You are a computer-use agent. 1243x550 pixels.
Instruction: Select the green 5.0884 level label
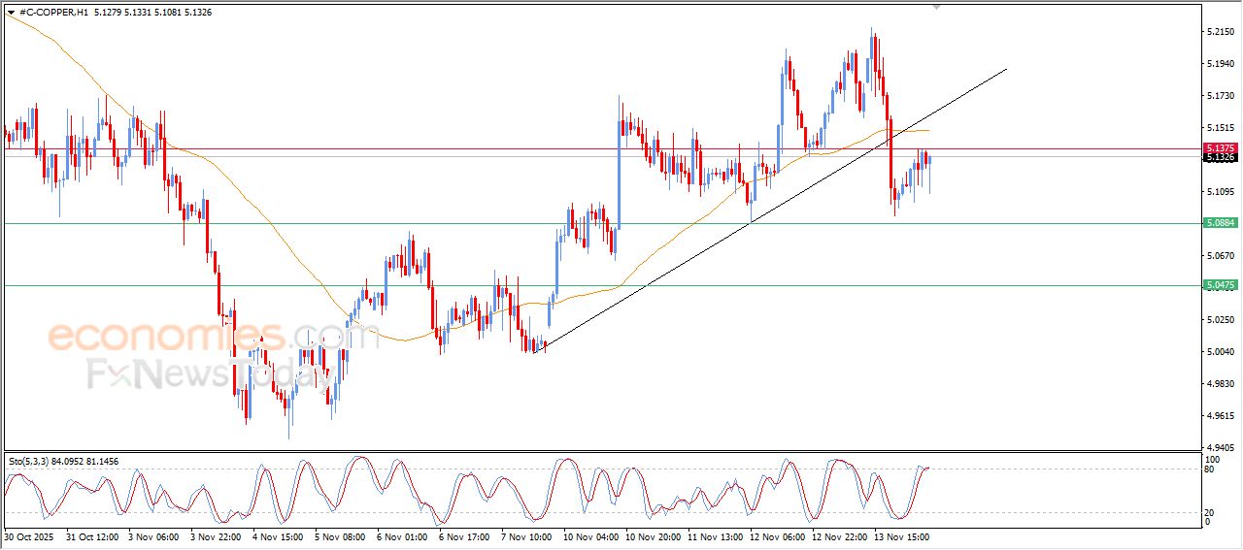(1220, 223)
